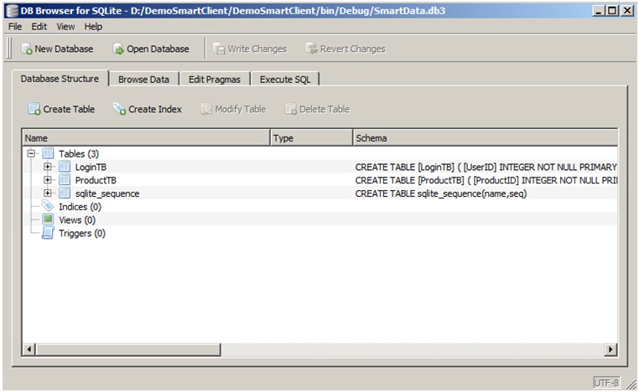
Task: Select the LoginTB row name
Action: (x=91, y=167)
